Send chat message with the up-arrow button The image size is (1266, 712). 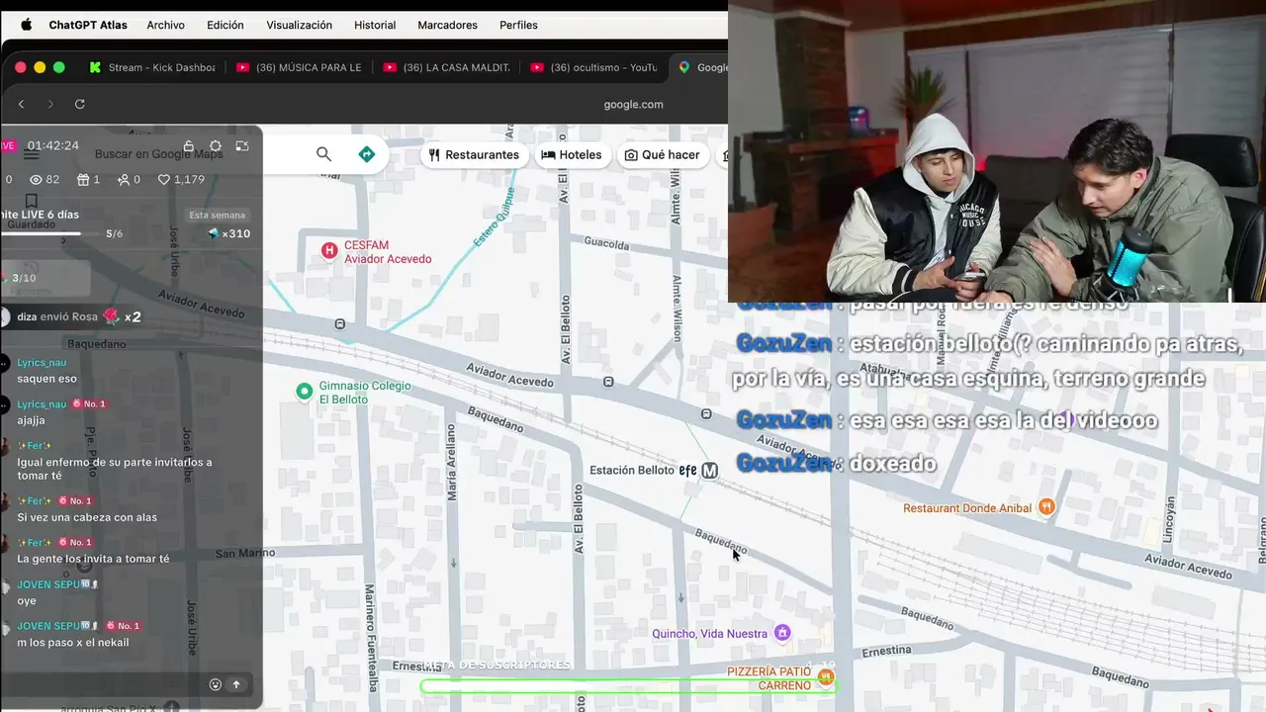pos(236,684)
